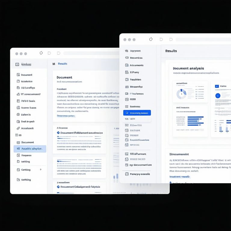Open the blue link under the Document paragraph
Screen dimensions: 231x231
click(x=66, y=116)
